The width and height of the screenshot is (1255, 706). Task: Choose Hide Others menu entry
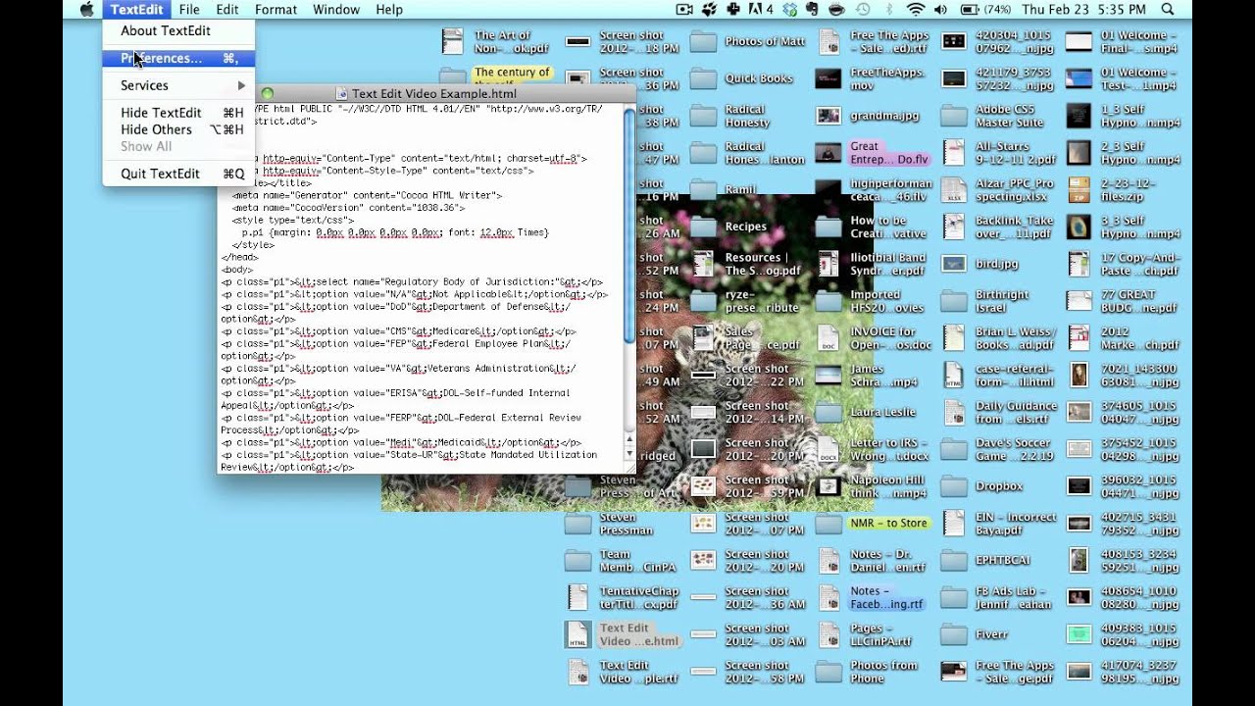[178, 129]
